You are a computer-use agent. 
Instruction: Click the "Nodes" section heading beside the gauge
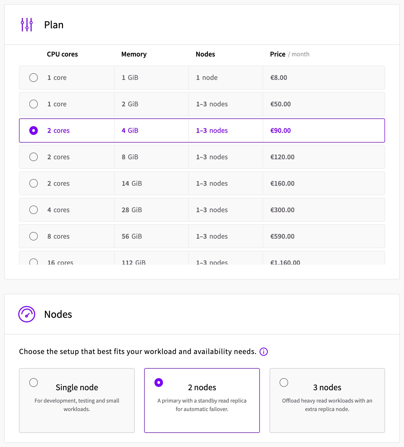point(58,314)
